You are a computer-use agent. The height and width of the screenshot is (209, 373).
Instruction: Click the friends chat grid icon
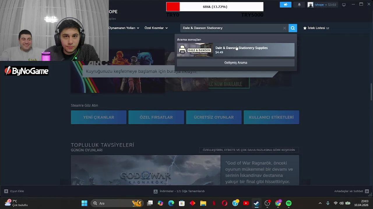point(367,191)
